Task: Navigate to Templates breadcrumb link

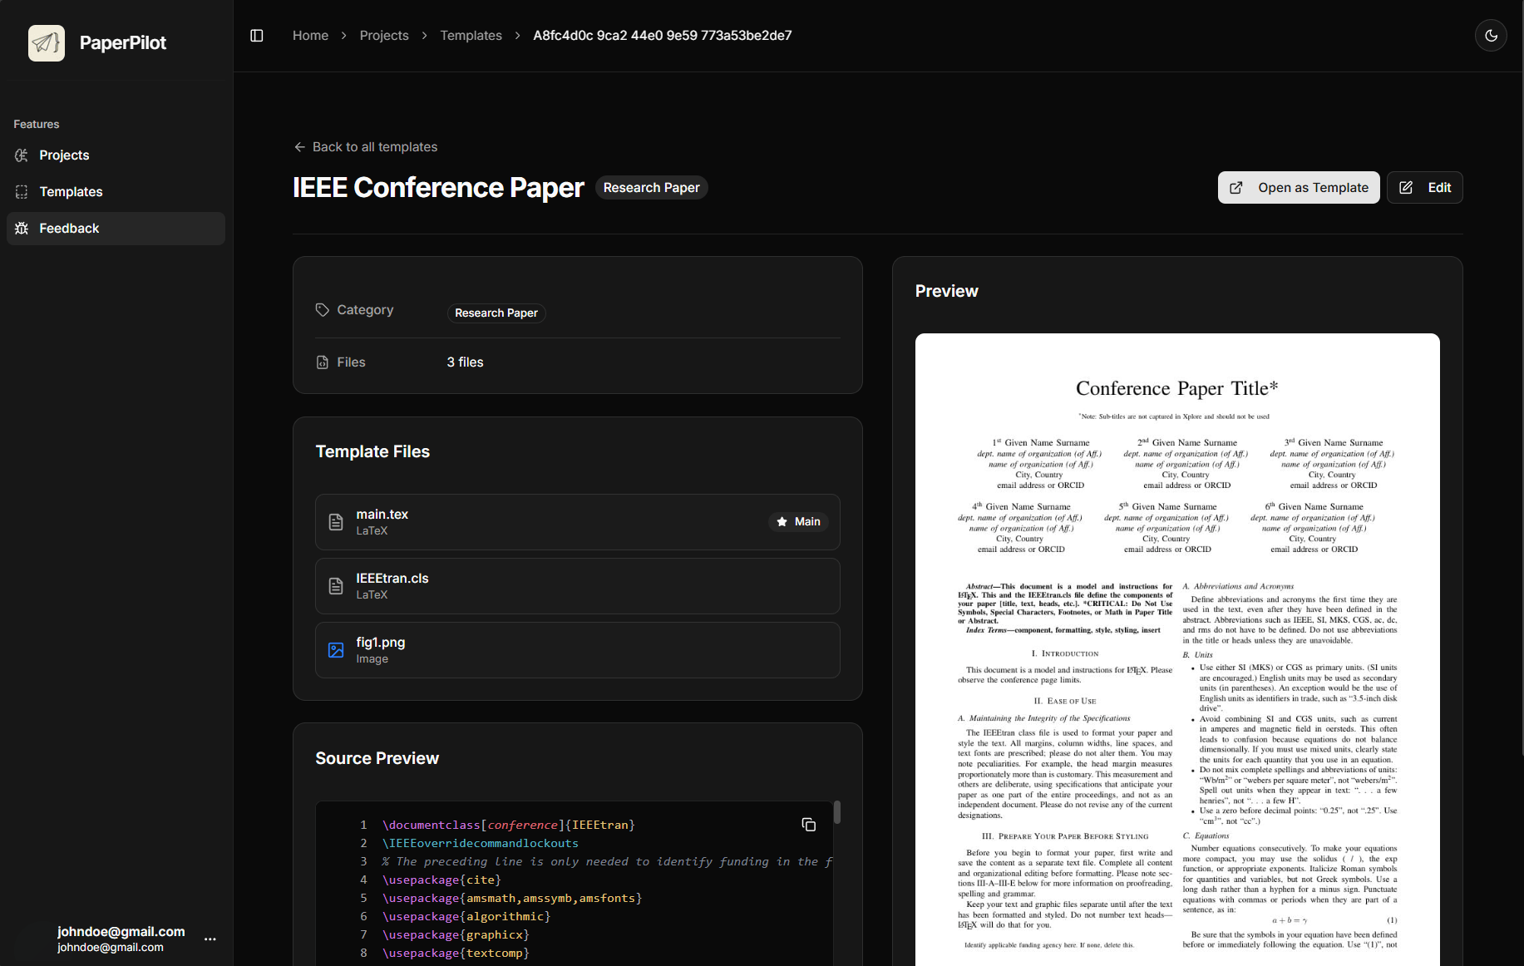Action: coord(471,36)
